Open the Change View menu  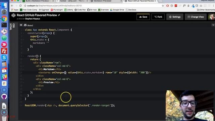[196, 17]
